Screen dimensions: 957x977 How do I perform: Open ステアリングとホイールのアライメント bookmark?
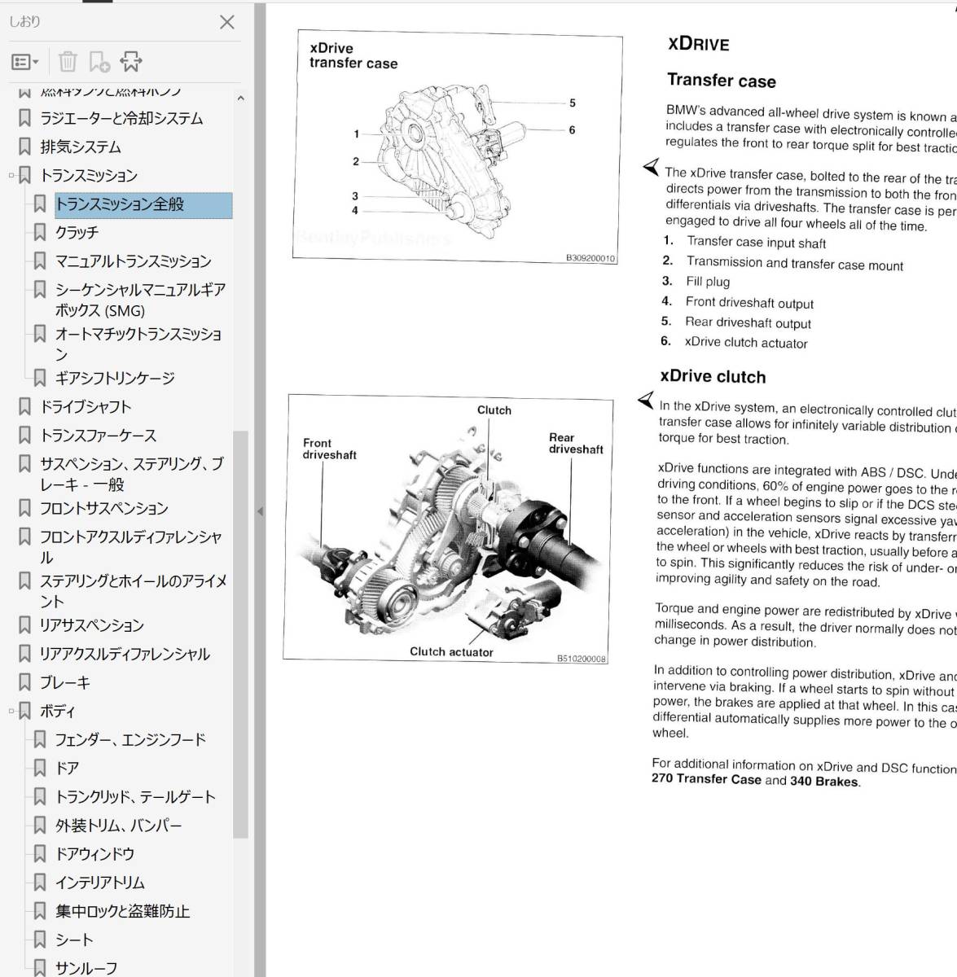134,590
